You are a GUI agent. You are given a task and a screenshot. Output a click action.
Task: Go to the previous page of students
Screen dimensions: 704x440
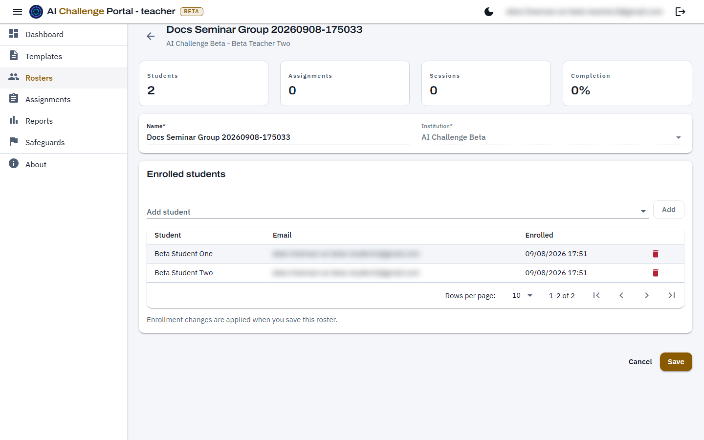[621, 295]
